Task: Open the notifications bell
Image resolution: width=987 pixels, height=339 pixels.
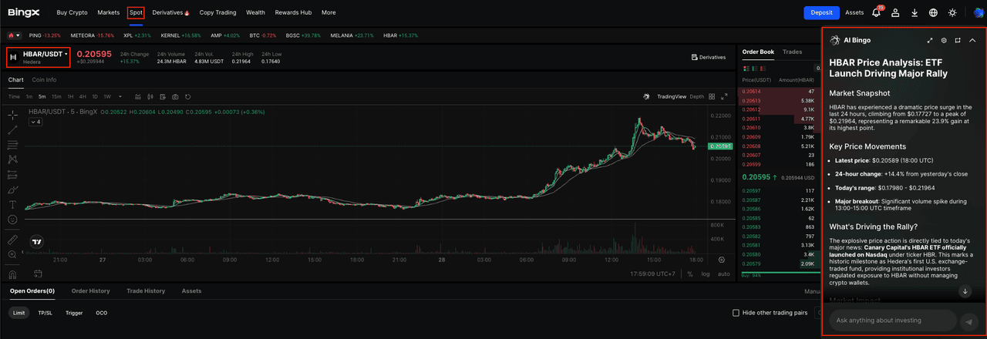Action: tap(876, 12)
